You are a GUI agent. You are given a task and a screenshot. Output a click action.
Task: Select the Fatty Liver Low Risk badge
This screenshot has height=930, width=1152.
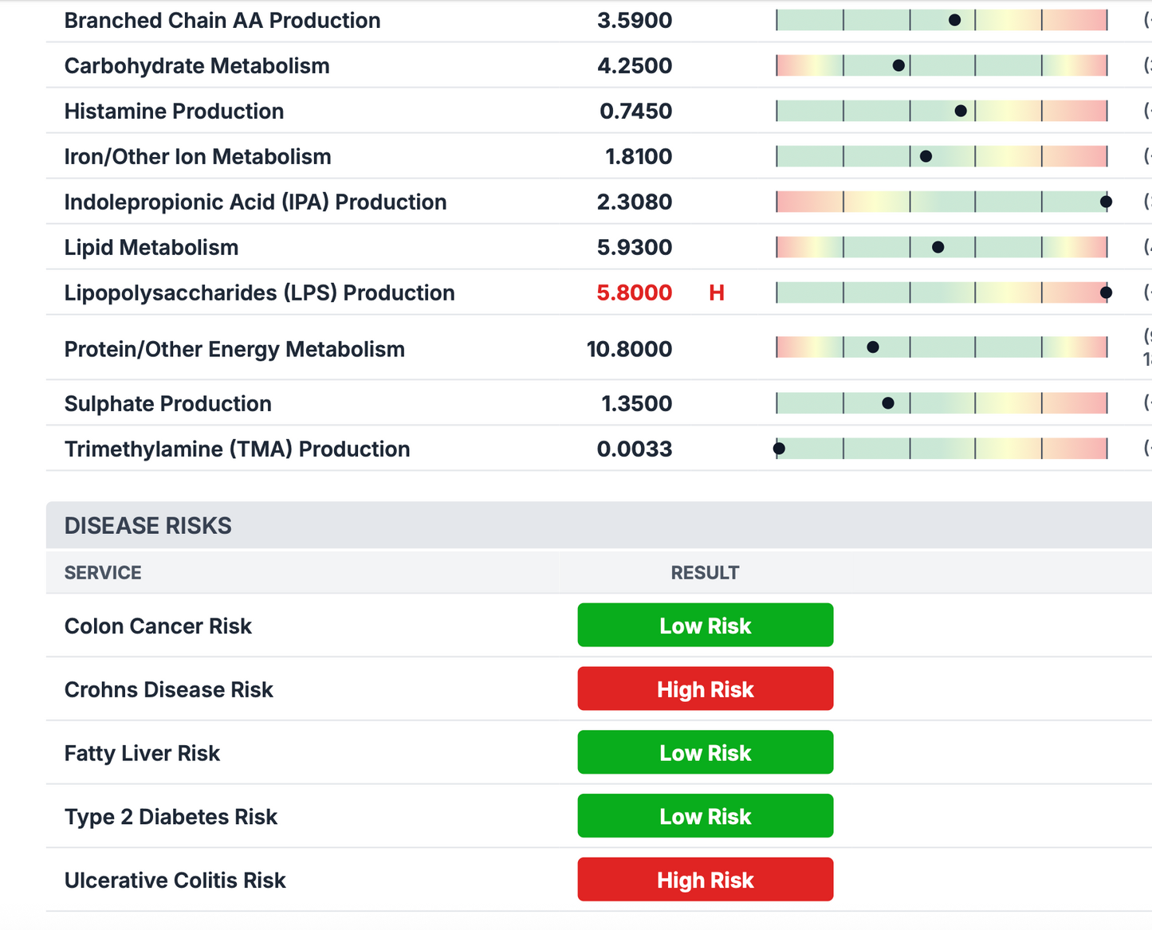click(705, 753)
